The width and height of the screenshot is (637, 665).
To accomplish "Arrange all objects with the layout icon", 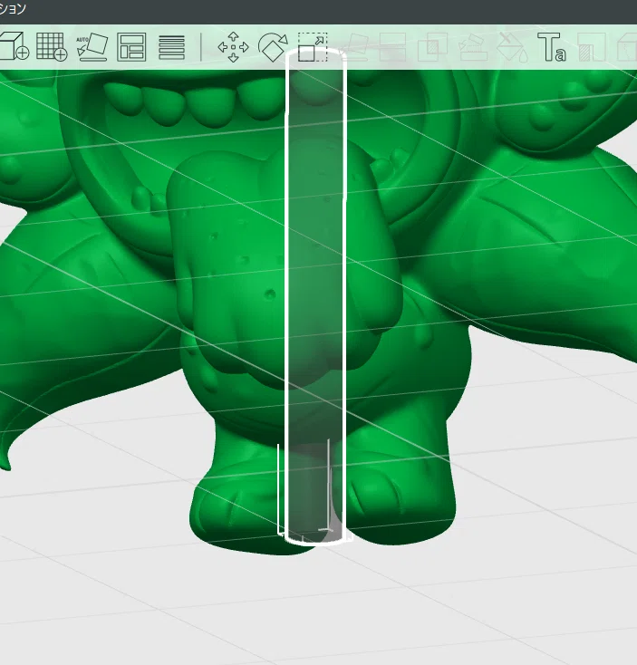I will (x=131, y=46).
